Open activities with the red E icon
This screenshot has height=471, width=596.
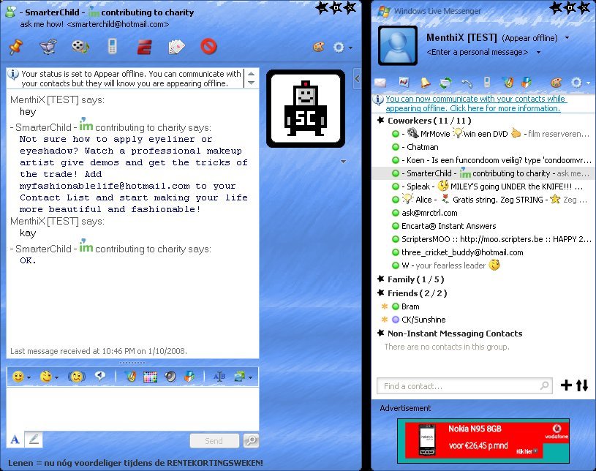click(x=145, y=47)
